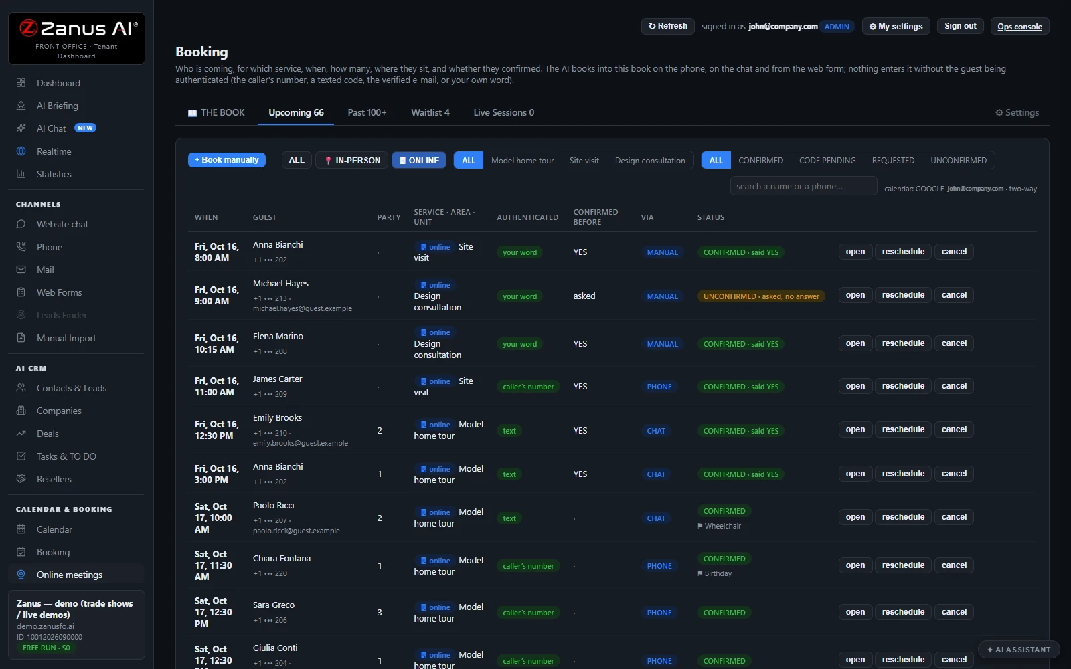Open the AI ASSISTANT floating button
Screen dimensions: 1071x669
tap(1019, 650)
